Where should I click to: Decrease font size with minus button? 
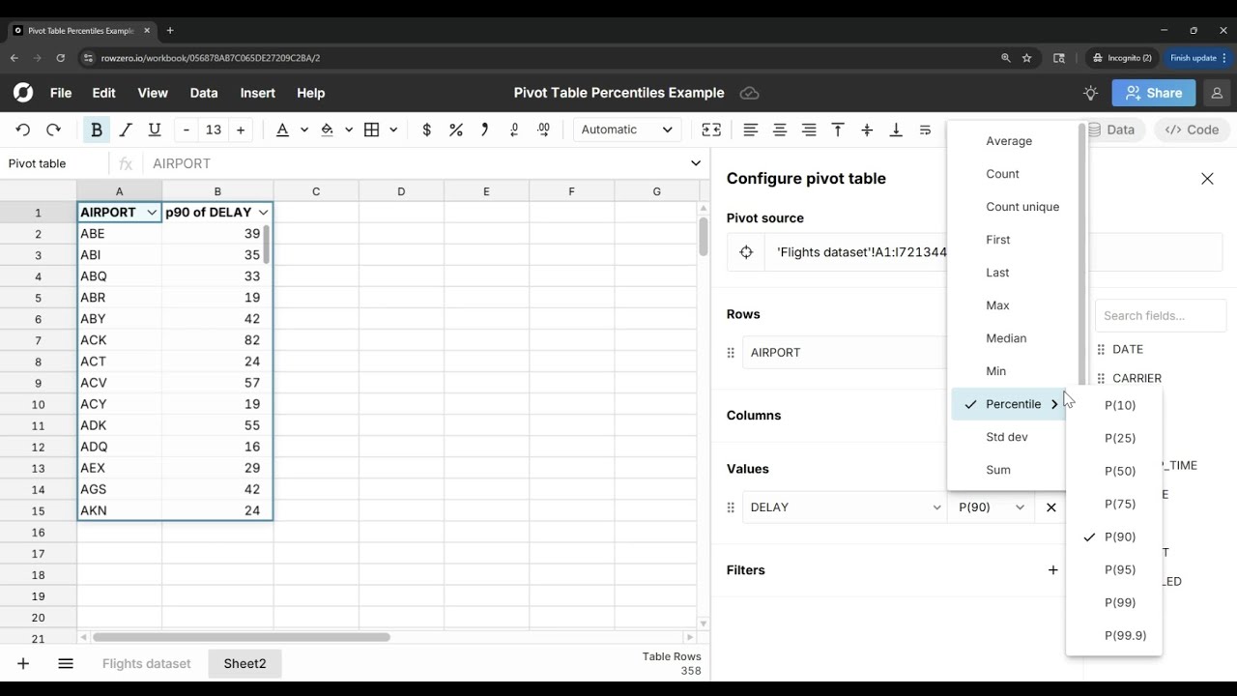pyautogui.click(x=187, y=130)
